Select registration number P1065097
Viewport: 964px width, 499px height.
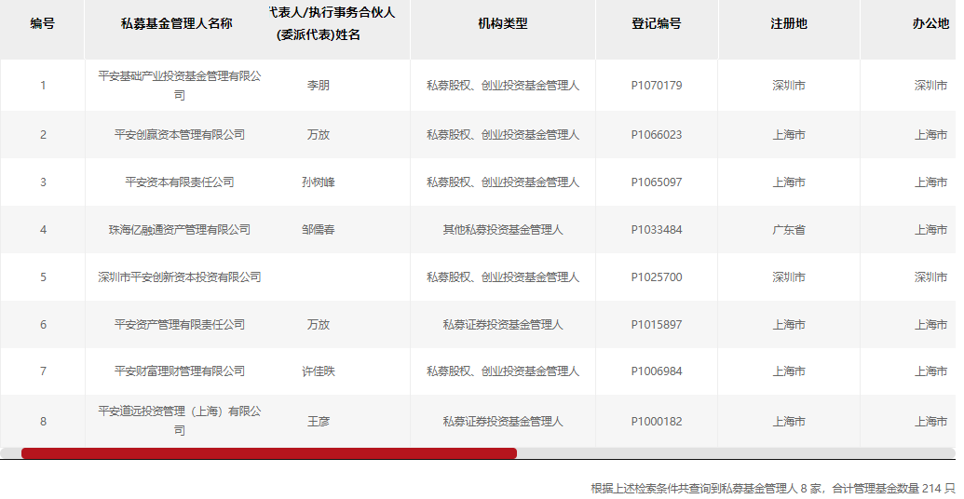(x=657, y=182)
